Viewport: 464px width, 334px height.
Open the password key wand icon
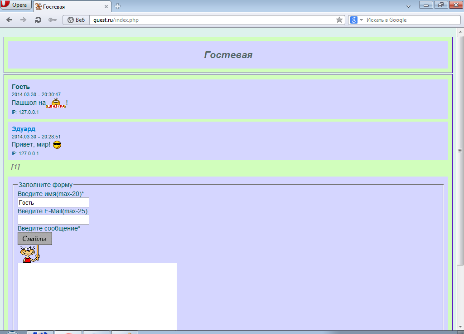[x=53, y=20]
